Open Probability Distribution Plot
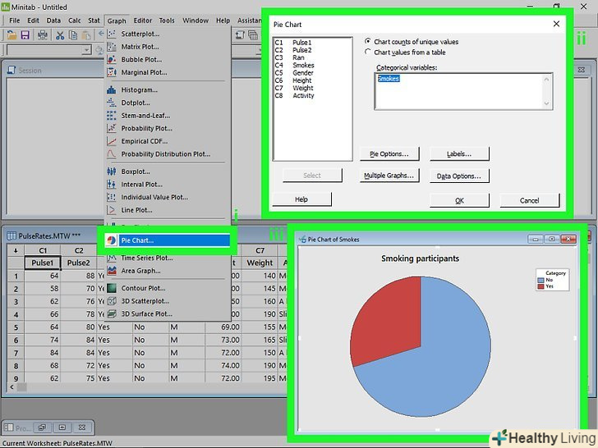This screenshot has width=598, height=448. tap(166, 154)
